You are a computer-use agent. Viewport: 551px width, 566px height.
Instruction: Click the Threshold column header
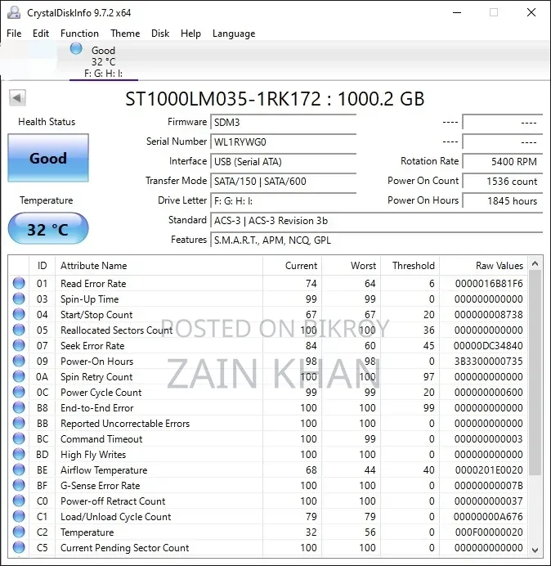(410, 266)
